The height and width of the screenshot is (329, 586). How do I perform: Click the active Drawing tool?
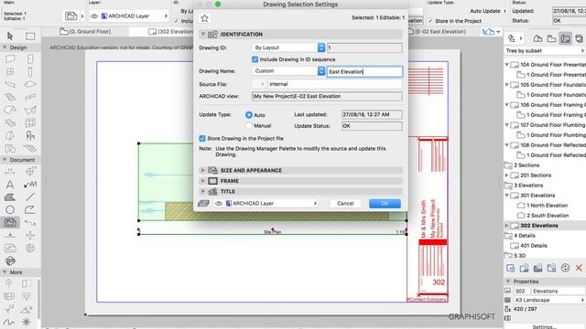[x=10, y=223]
